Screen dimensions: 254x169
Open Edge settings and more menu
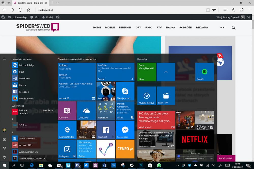coord(250,10)
